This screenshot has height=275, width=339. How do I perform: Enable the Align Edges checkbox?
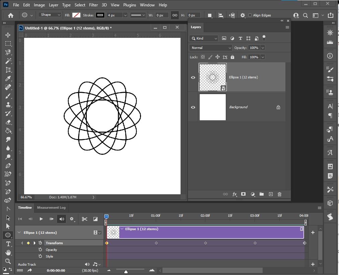point(250,15)
